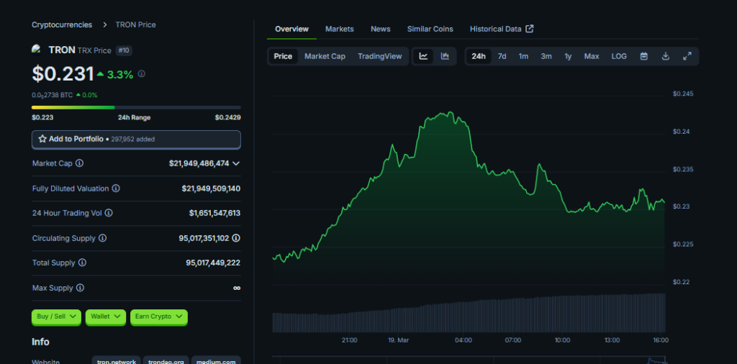
Task: Expand chart to fullscreen
Action: point(687,56)
